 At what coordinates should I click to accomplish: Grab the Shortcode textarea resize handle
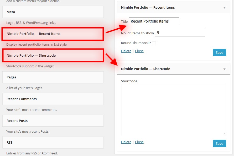(x=225, y=134)
